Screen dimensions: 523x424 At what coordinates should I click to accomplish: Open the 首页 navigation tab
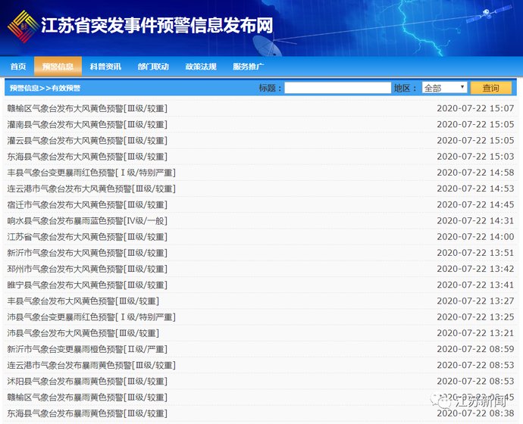point(18,67)
